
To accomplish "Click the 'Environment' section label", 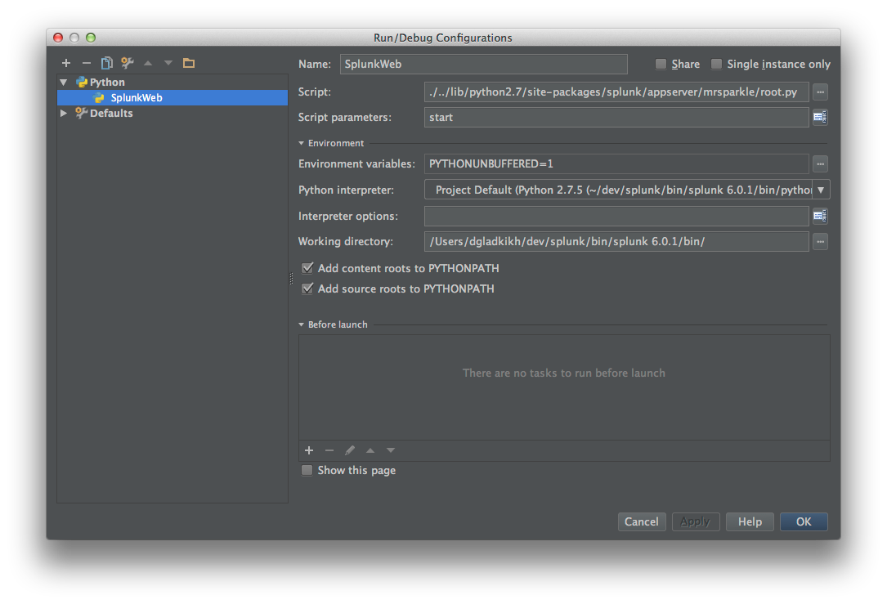I will [336, 143].
